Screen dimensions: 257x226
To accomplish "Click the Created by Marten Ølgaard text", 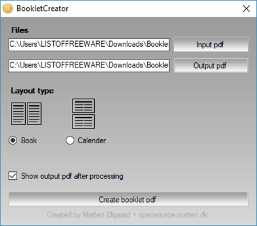I will tap(89, 215).
